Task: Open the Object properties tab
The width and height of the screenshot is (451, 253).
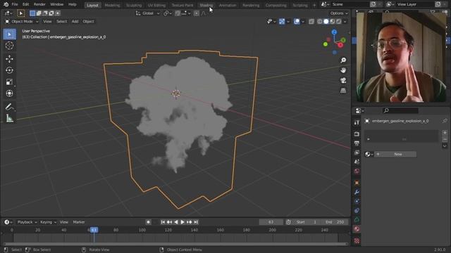Action: 357,183
